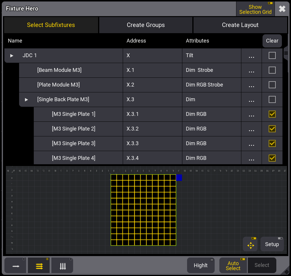Collapse the Single Back Plate M3 row

(x=26, y=100)
